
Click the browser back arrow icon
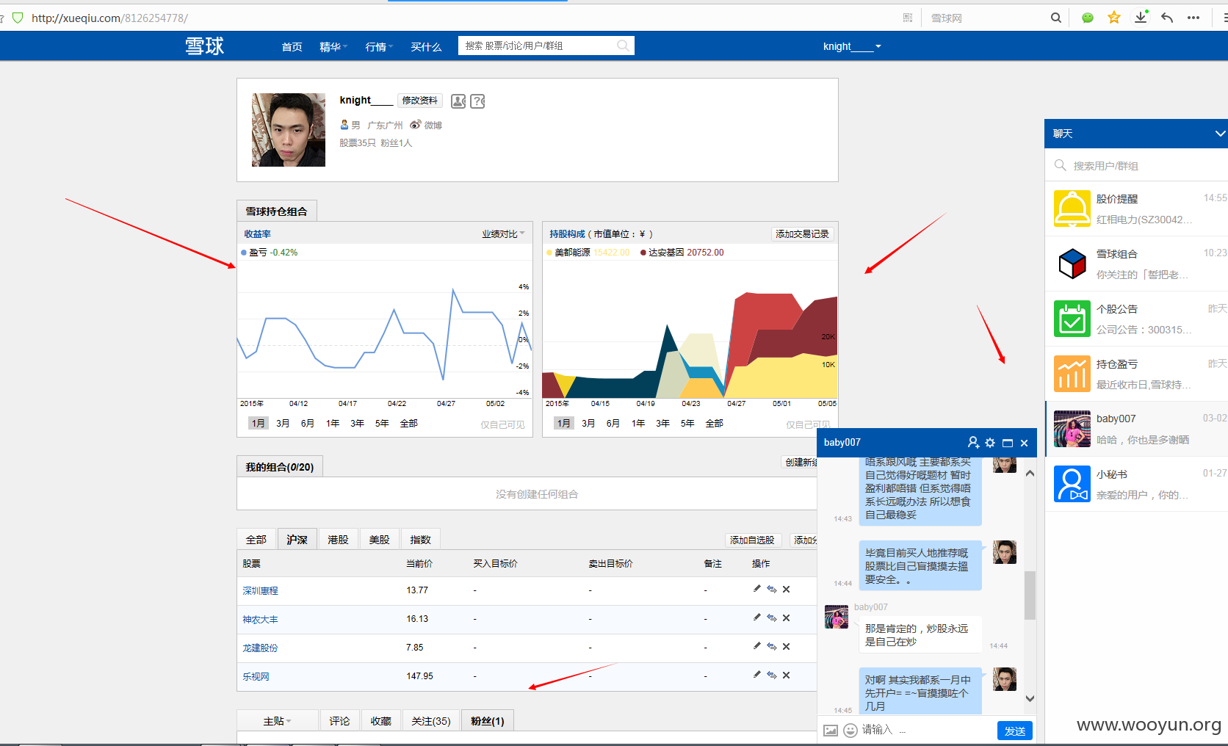pos(1167,18)
